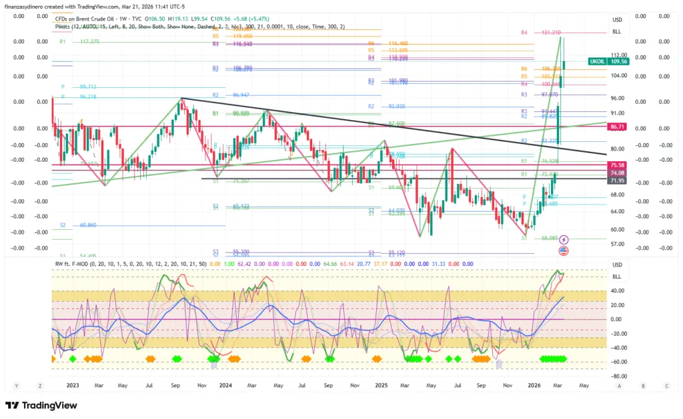Open BLL unit selector on main price scale

point(616,32)
